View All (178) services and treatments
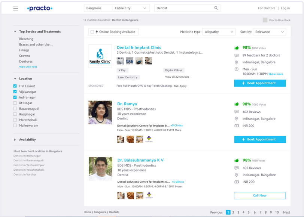This screenshot has height=217, width=304. pyautogui.click(x=28, y=67)
